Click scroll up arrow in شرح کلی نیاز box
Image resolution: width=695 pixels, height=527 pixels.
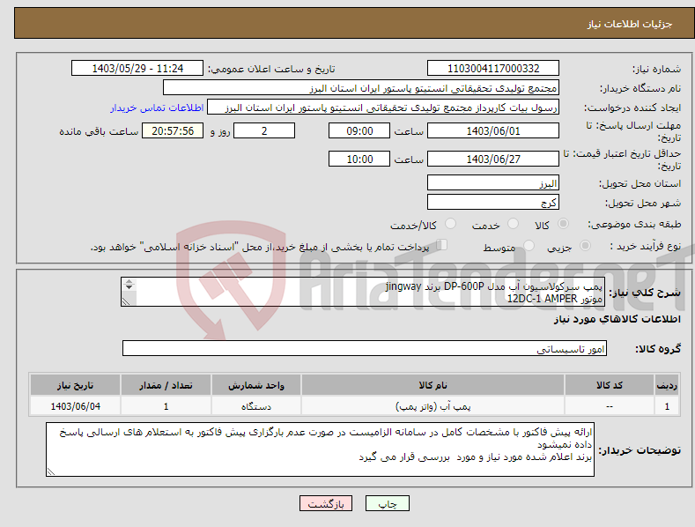click(x=129, y=282)
